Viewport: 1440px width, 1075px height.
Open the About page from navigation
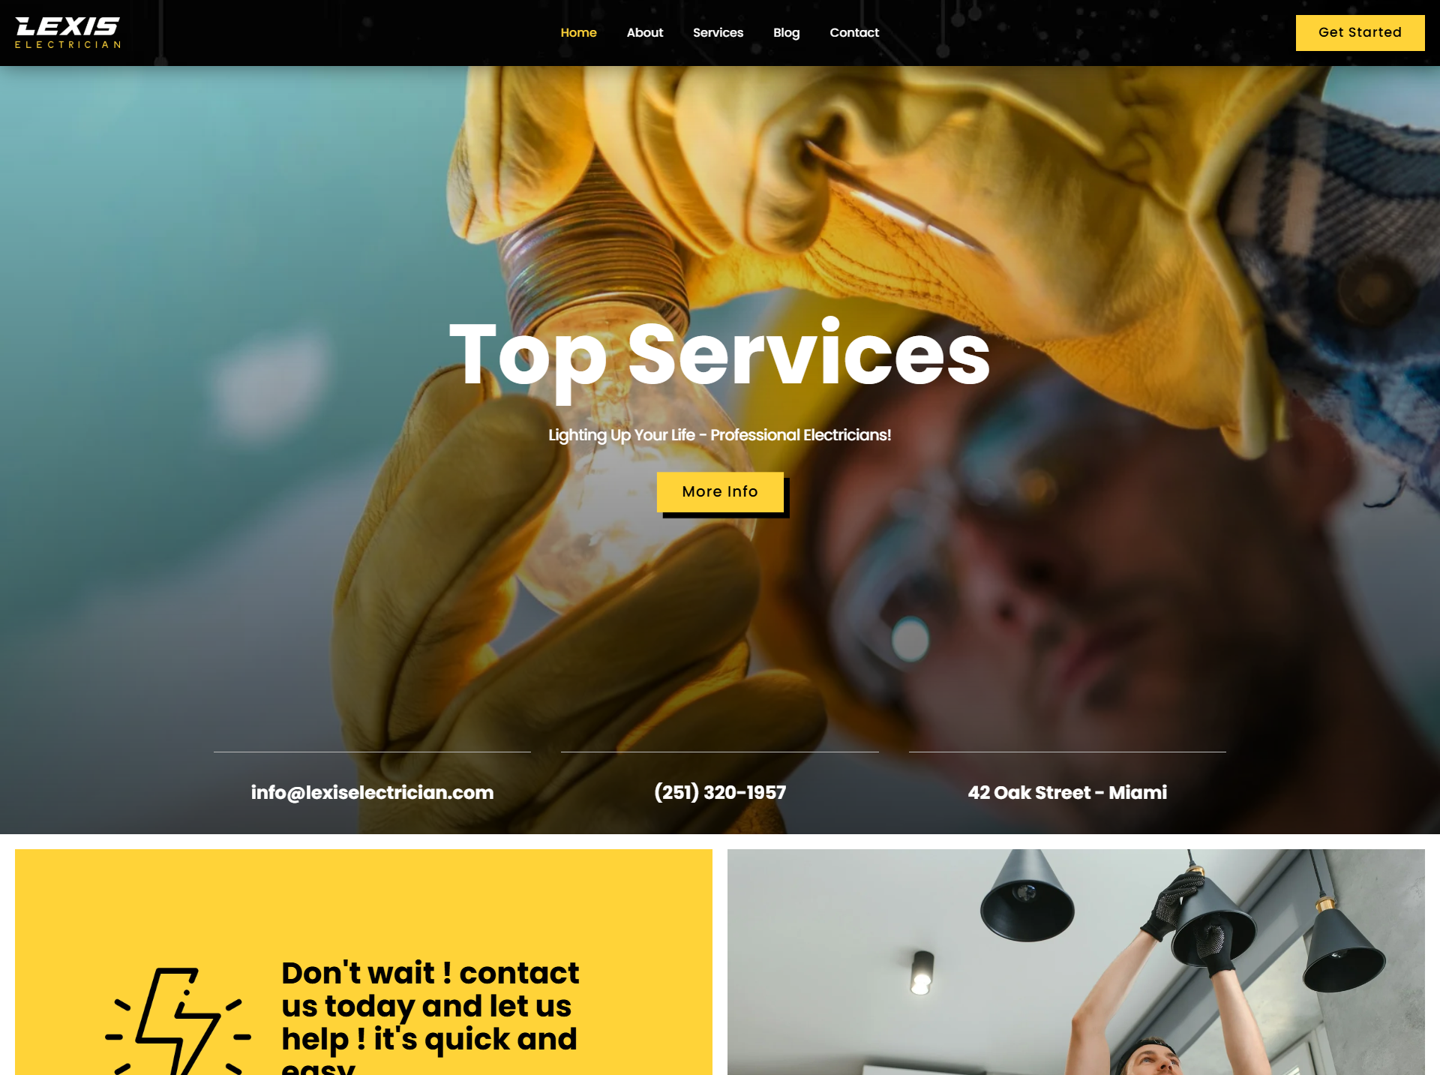644,33
